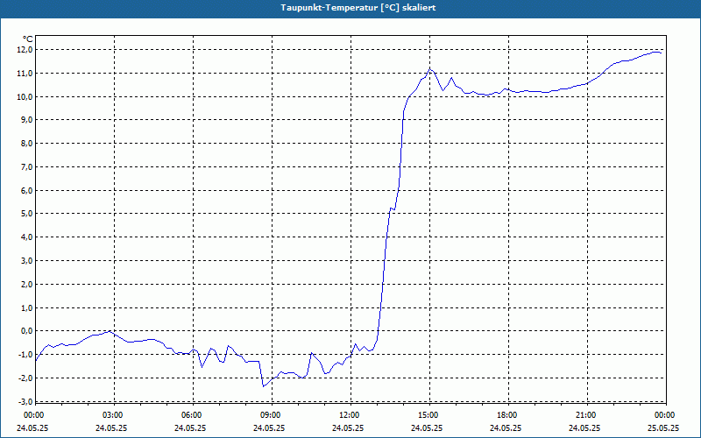Select the 24.05.25 date beneath 18:00
Image resolution: width=701 pixels, height=438 pixels.
pyautogui.click(x=506, y=427)
